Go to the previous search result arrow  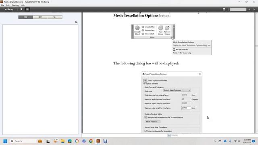coord(250,9)
